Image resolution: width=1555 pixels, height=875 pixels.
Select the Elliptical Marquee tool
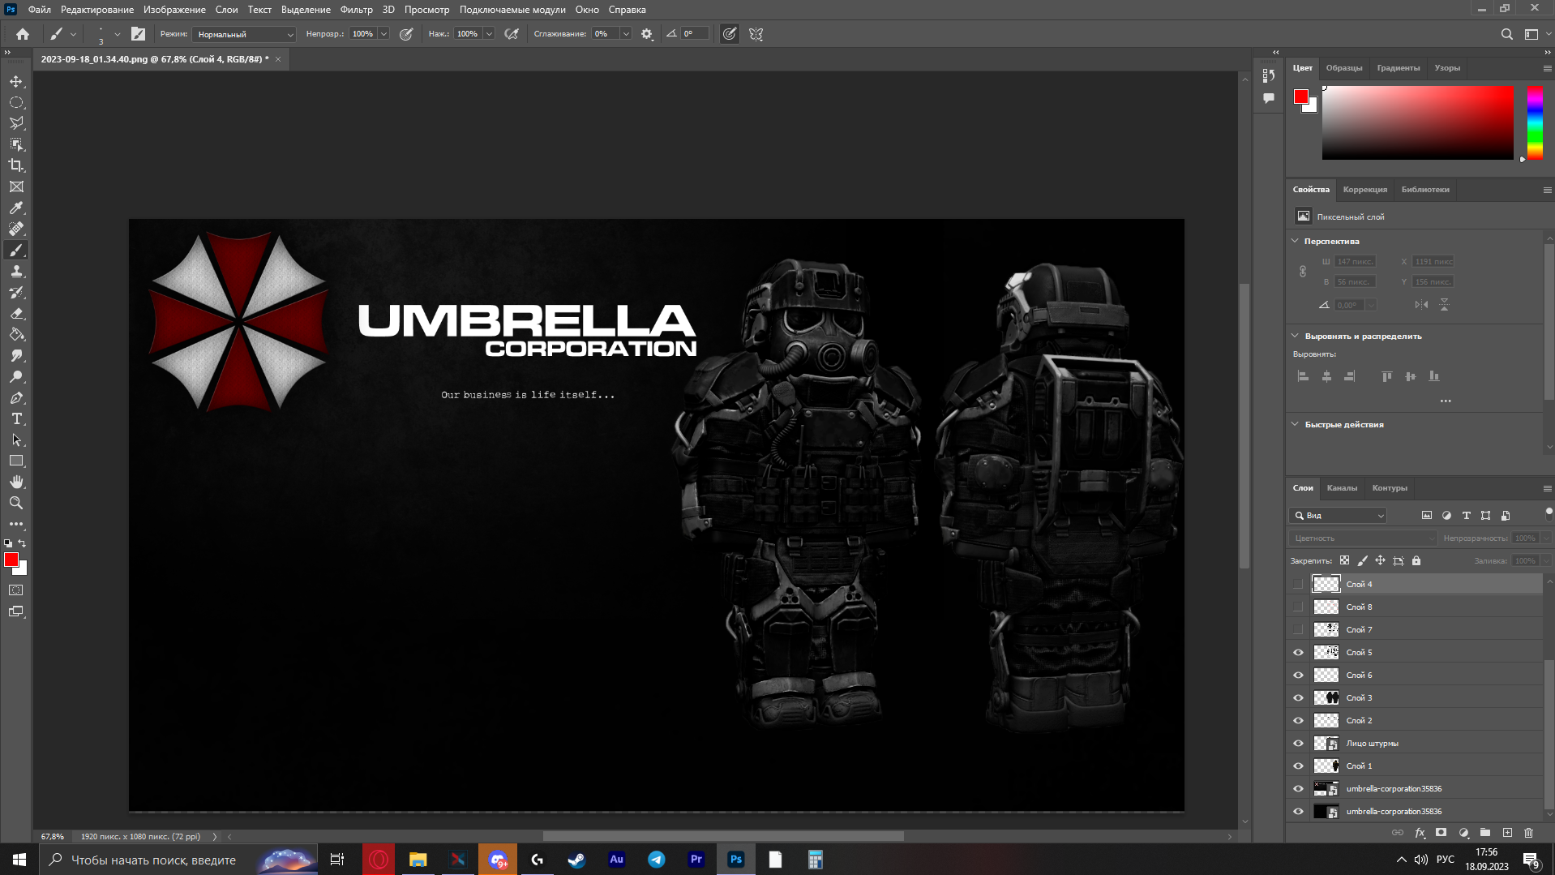tap(16, 102)
